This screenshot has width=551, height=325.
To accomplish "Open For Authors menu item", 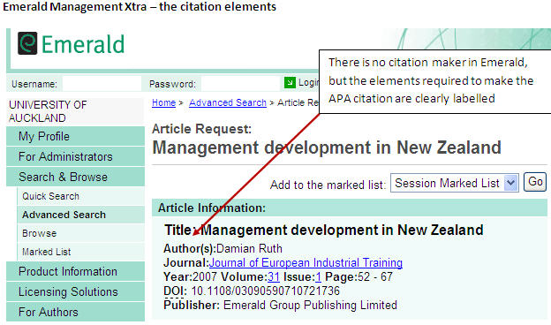I will coord(76,312).
